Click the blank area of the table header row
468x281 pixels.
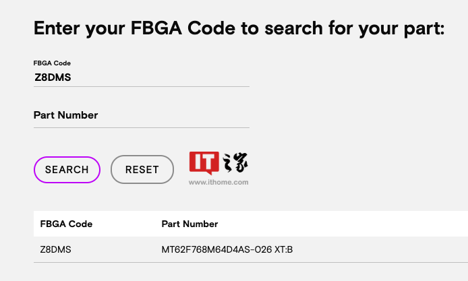(x=371, y=224)
